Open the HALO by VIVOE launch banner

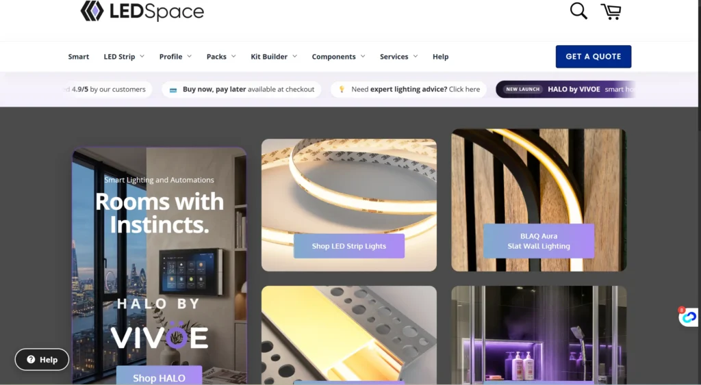[565, 90]
